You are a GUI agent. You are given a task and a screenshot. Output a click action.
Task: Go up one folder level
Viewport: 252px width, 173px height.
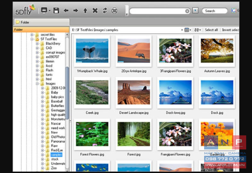point(85,11)
